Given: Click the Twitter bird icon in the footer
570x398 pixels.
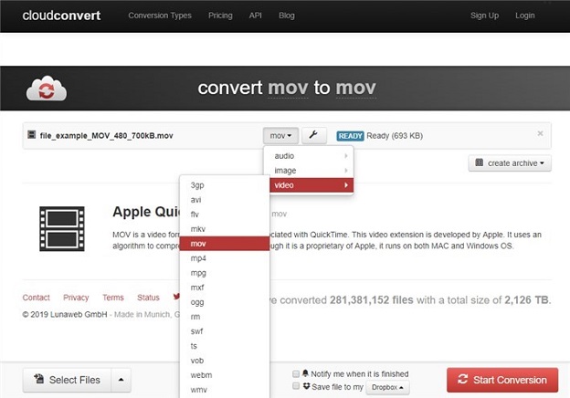Looking at the screenshot, I should [x=176, y=297].
